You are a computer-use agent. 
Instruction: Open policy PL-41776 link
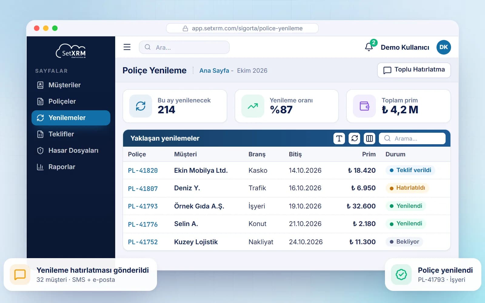tap(143, 225)
